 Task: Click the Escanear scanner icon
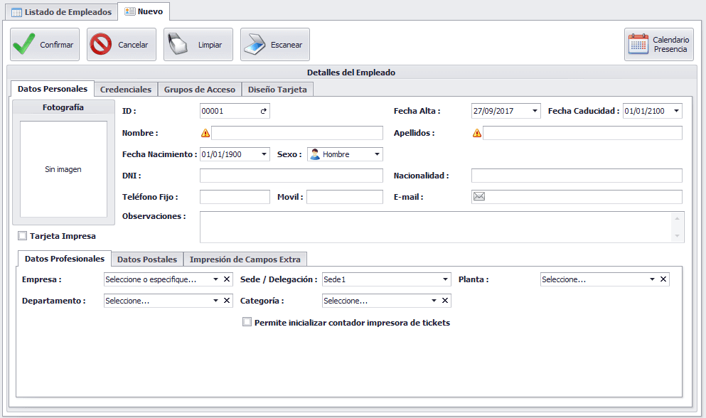pos(255,44)
